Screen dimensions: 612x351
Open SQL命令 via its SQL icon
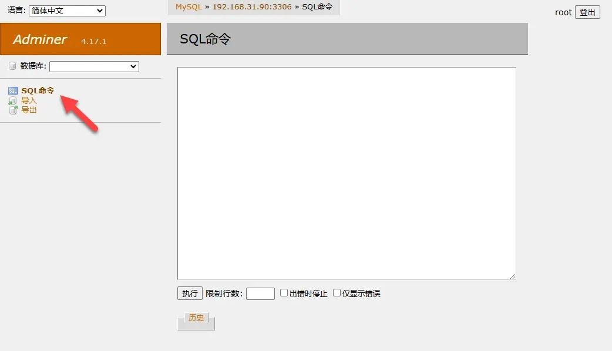12,90
